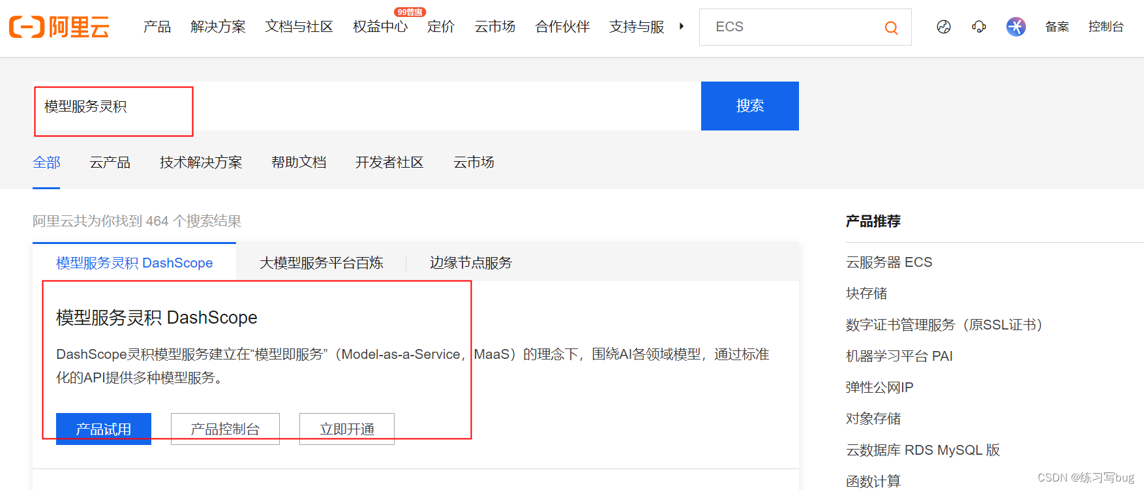The width and height of the screenshot is (1144, 490).
Task: Click the 产品控制台 button
Action: pyautogui.click(x=225, y=429)
